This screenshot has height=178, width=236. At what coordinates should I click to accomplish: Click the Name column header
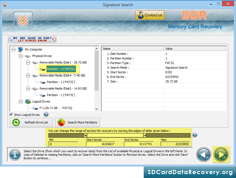tap(132, 48)
